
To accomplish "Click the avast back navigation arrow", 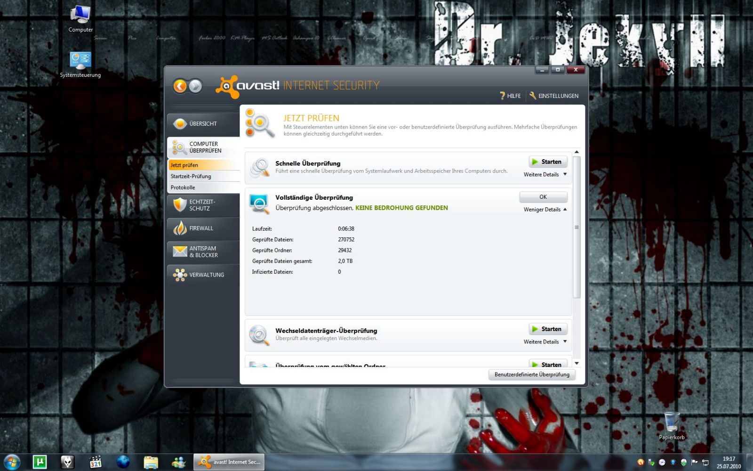I will pyautogui.click(x=180, y=86).
